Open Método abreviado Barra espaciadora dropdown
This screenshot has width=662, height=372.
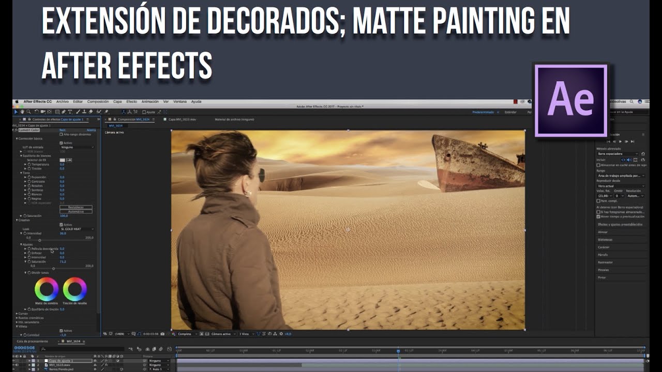click(x=618, y=154)
